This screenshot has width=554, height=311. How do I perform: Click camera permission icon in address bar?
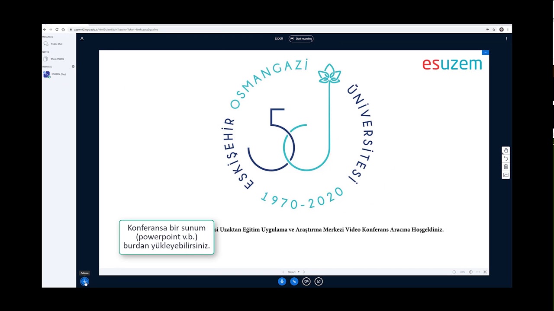tap(487, 29)
